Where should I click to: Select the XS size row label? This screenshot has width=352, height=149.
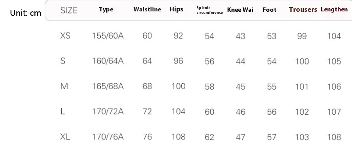[65, 36]
